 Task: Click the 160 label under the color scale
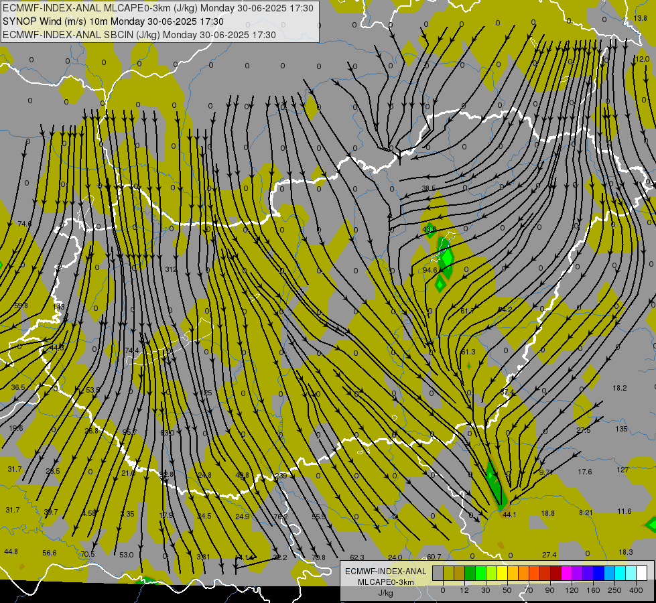pyautogui.click(x=594, y=590)
